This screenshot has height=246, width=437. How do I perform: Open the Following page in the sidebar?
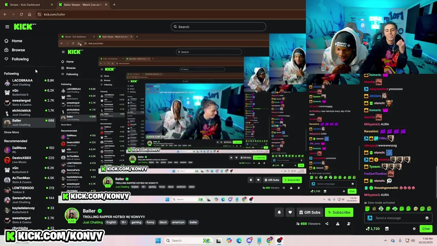[20, 59]
